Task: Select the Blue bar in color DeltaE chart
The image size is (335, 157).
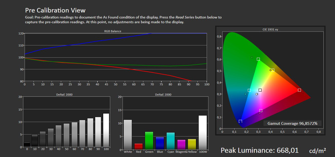Action: pos(160,143)
